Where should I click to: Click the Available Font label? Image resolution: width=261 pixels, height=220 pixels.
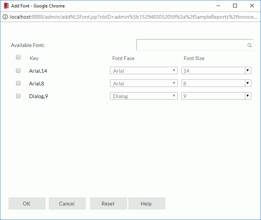click(x=28, y=45)
